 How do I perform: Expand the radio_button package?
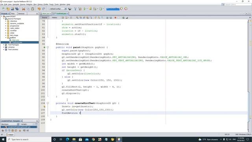click(x=6, y=28)
